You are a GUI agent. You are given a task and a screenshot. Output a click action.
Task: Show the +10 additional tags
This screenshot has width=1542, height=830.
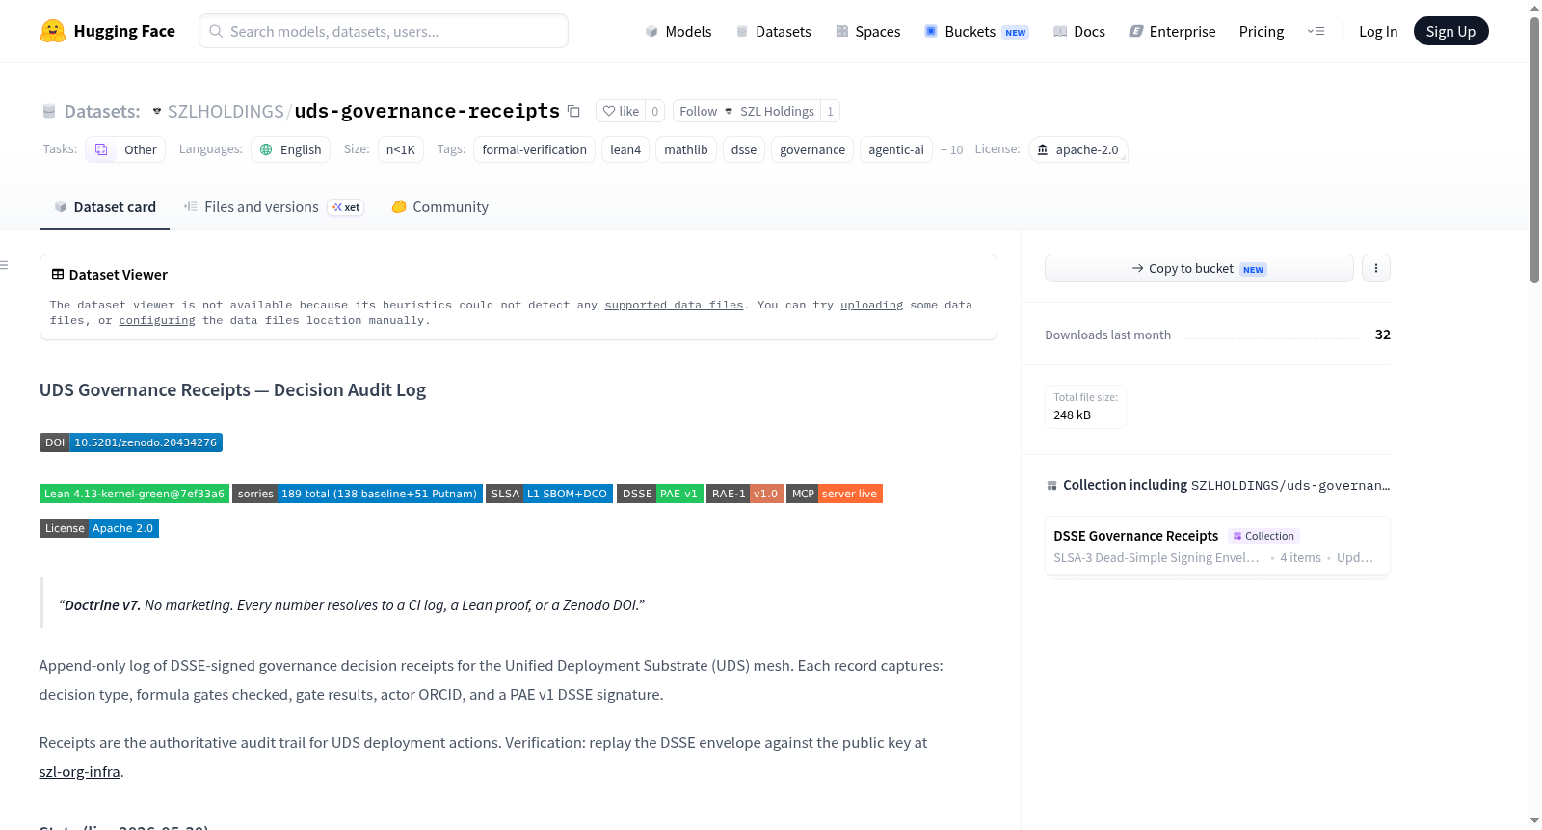point(951,149)
